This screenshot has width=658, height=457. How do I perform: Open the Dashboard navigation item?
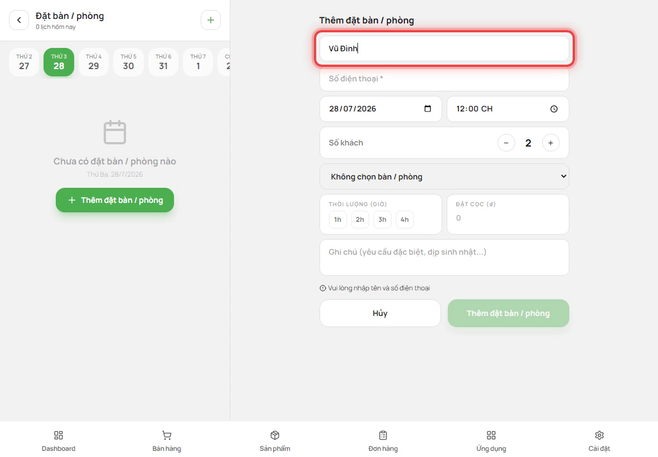pos(59,441)
